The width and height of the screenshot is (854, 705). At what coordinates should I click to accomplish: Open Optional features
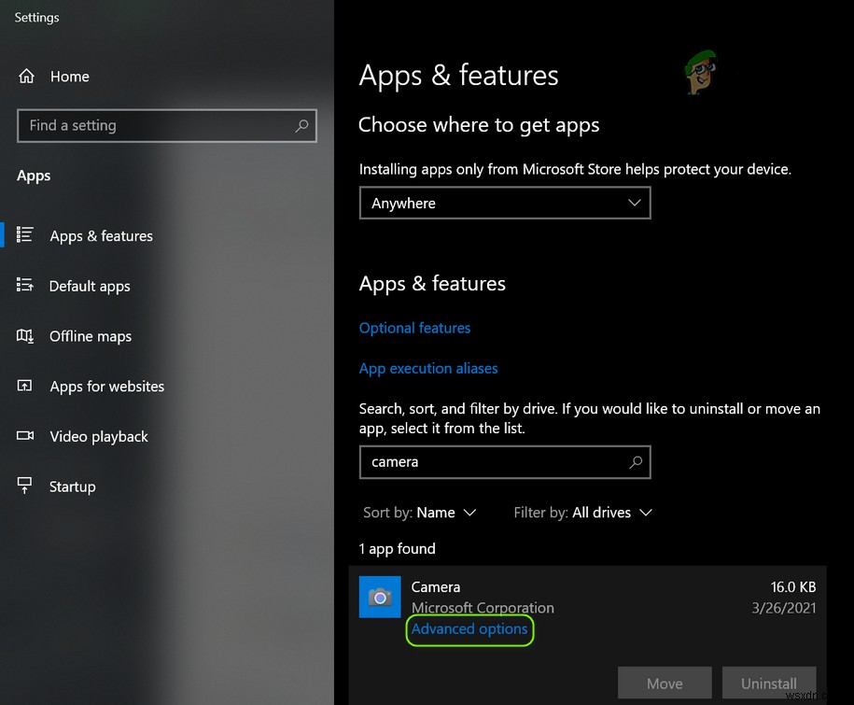click(x=414, y=328)
